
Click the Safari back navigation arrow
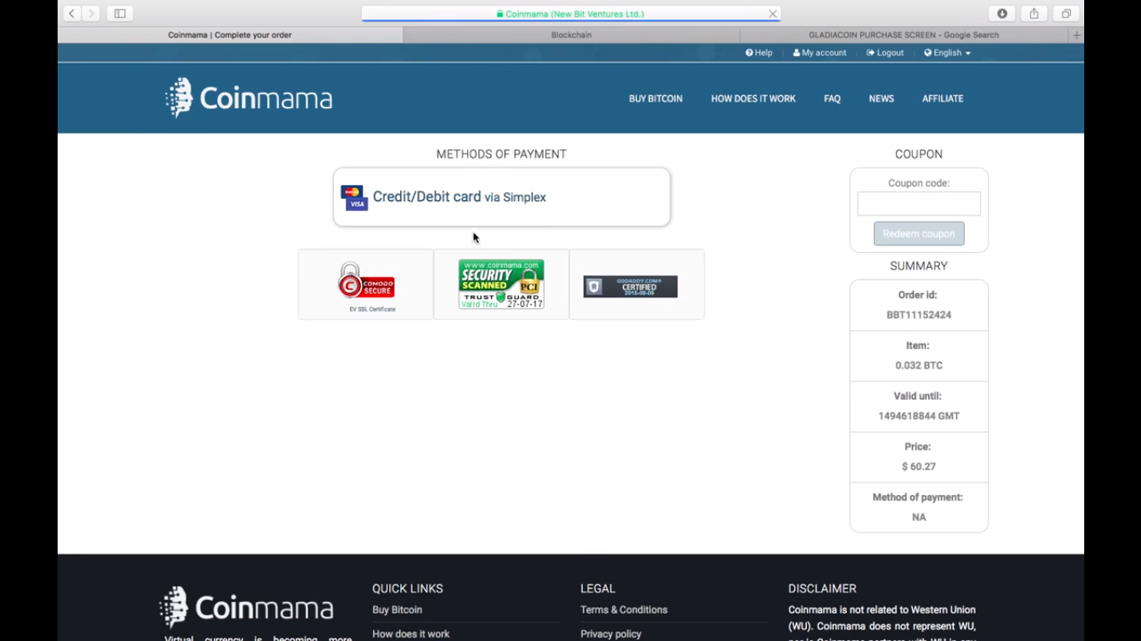tap(72, 13)
